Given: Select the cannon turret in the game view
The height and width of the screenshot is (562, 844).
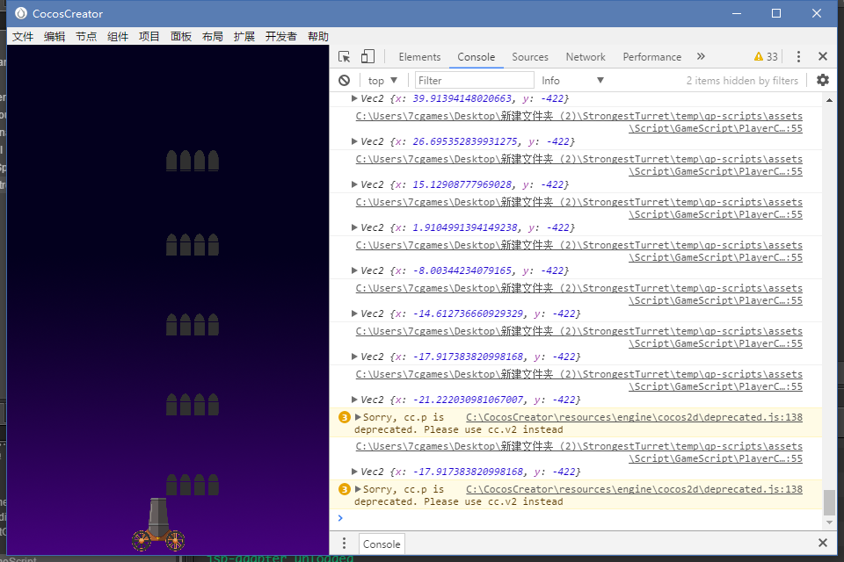Looking at the screenshot, I should (x=158, y=525).
